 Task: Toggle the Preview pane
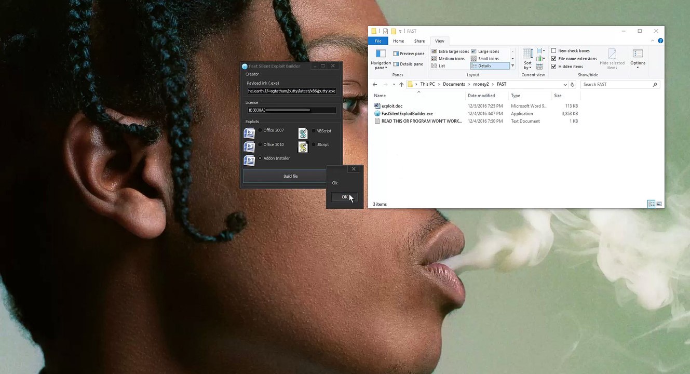(409, 54)
